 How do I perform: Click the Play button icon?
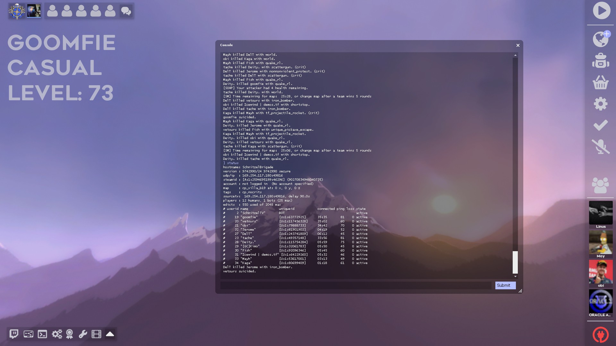click(x=601, y=11)
